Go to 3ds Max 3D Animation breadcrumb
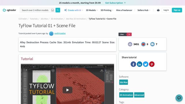This screenshot has height=104, width=185. click(x=76, y=19)
